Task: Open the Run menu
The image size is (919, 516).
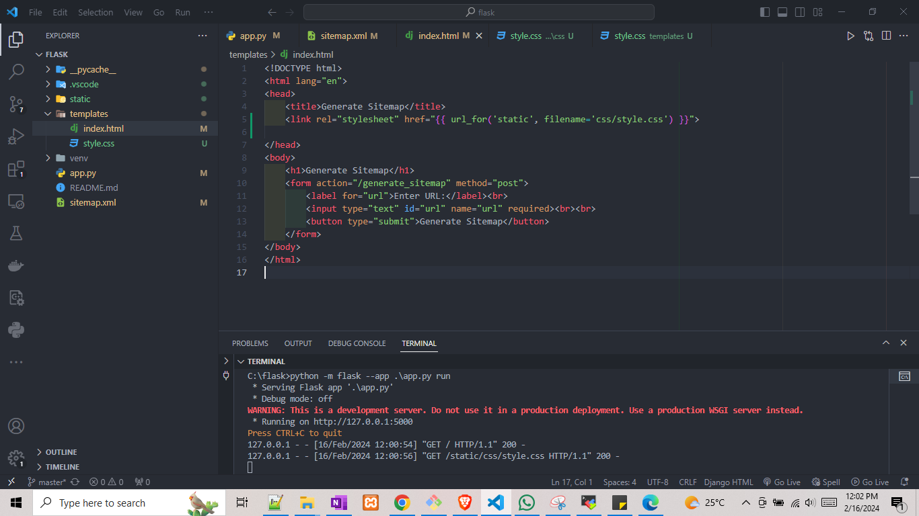Action: (x=182, y=12)
